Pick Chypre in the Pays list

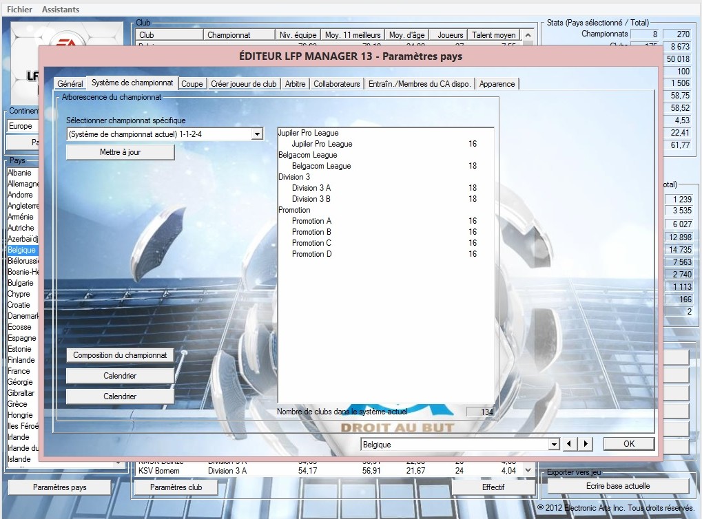tap(19, 294)
